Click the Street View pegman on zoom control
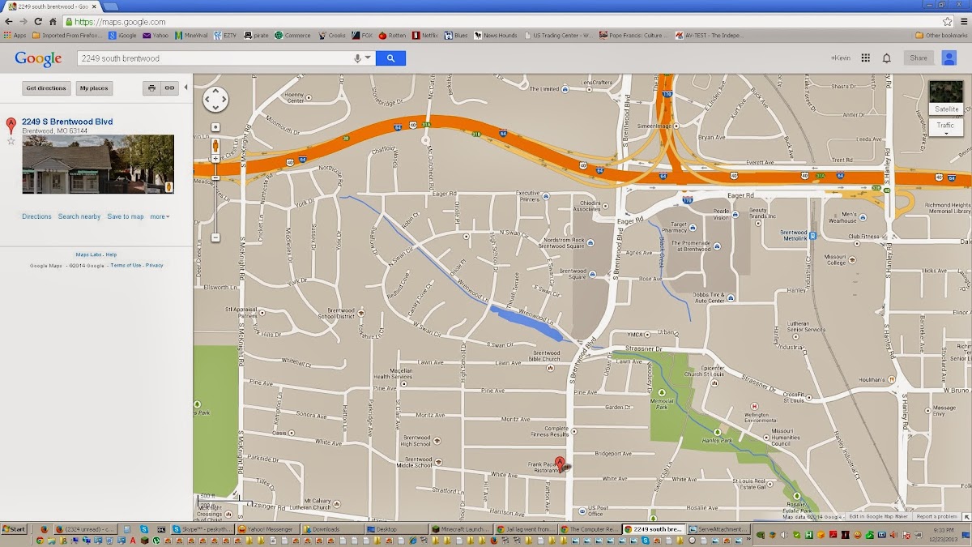This screenshot has height=547, width=972. (215, 146)
